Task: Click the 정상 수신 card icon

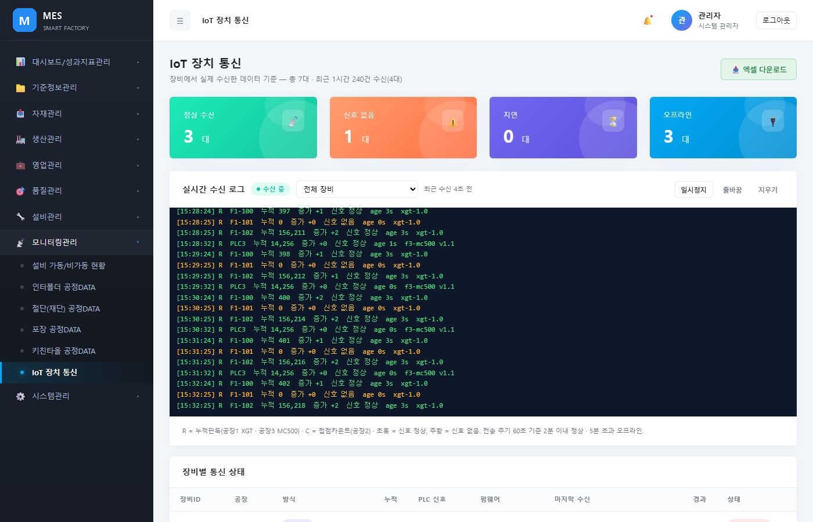Action: [293, 121]
